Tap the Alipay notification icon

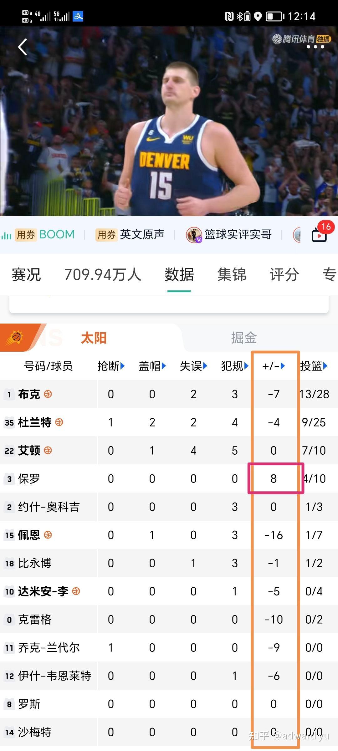(x=78, y=16)
